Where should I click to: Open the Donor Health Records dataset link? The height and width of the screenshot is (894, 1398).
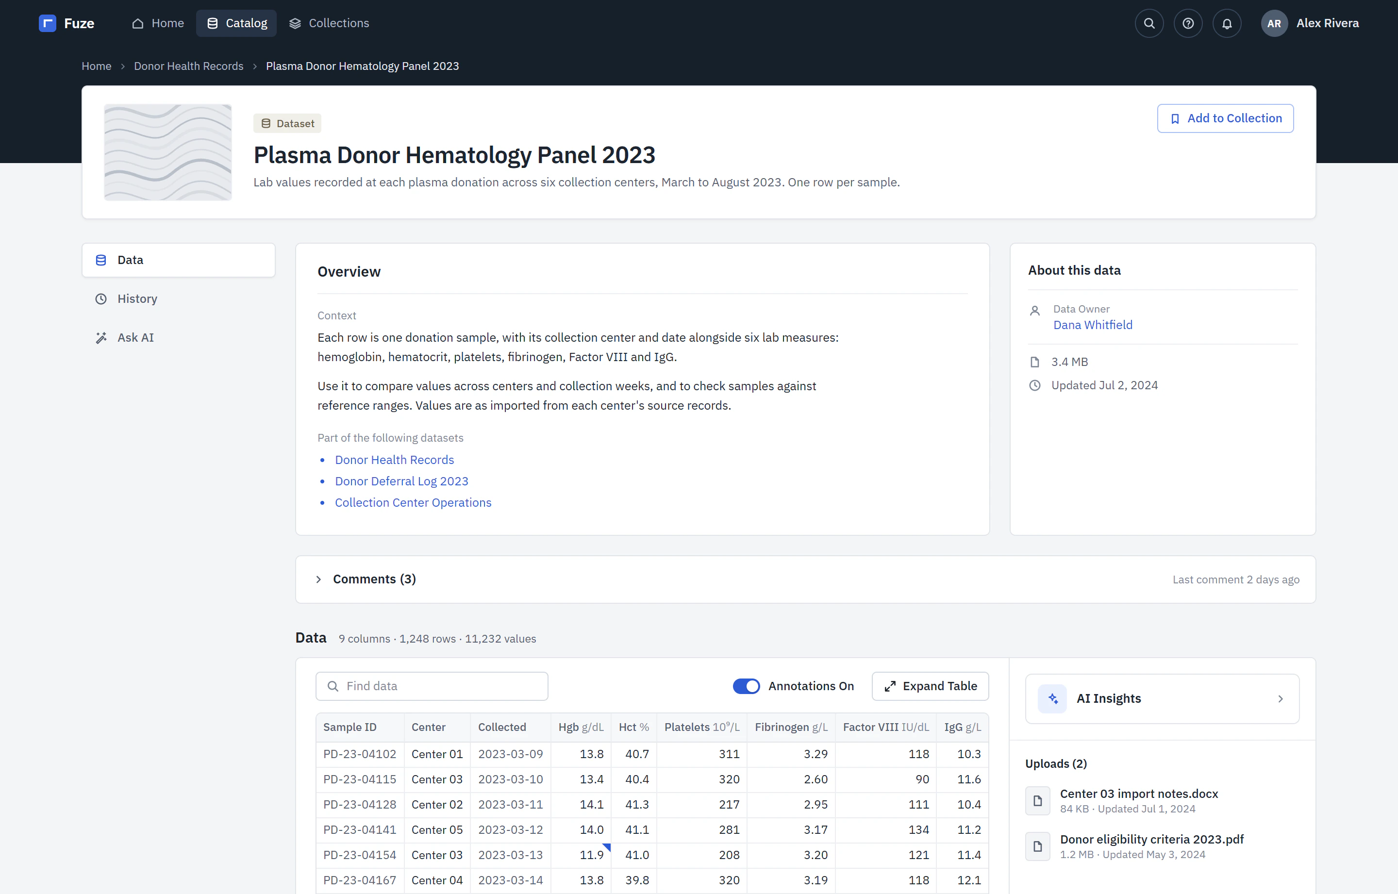pyautogui.click(x=394, y=460)
